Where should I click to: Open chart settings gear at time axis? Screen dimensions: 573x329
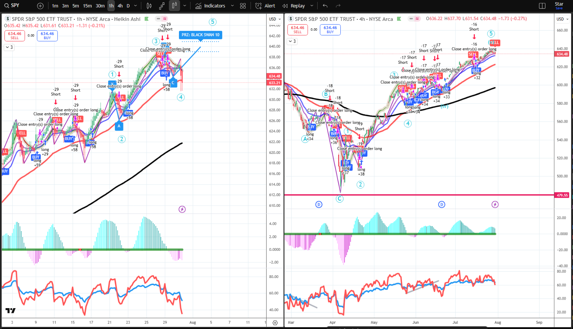[275, 323]
